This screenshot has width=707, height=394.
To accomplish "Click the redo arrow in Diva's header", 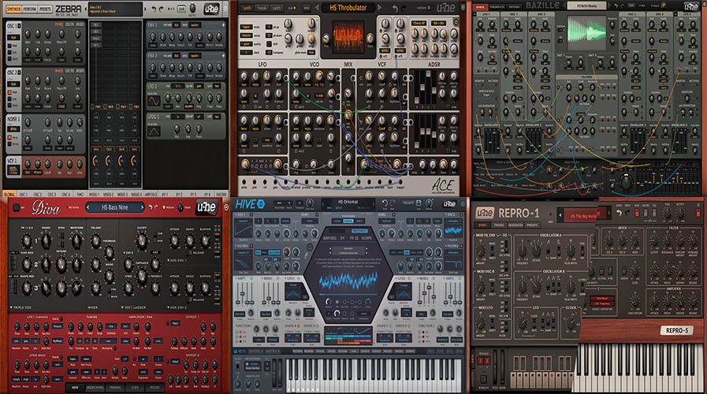I will click(158, 207).
